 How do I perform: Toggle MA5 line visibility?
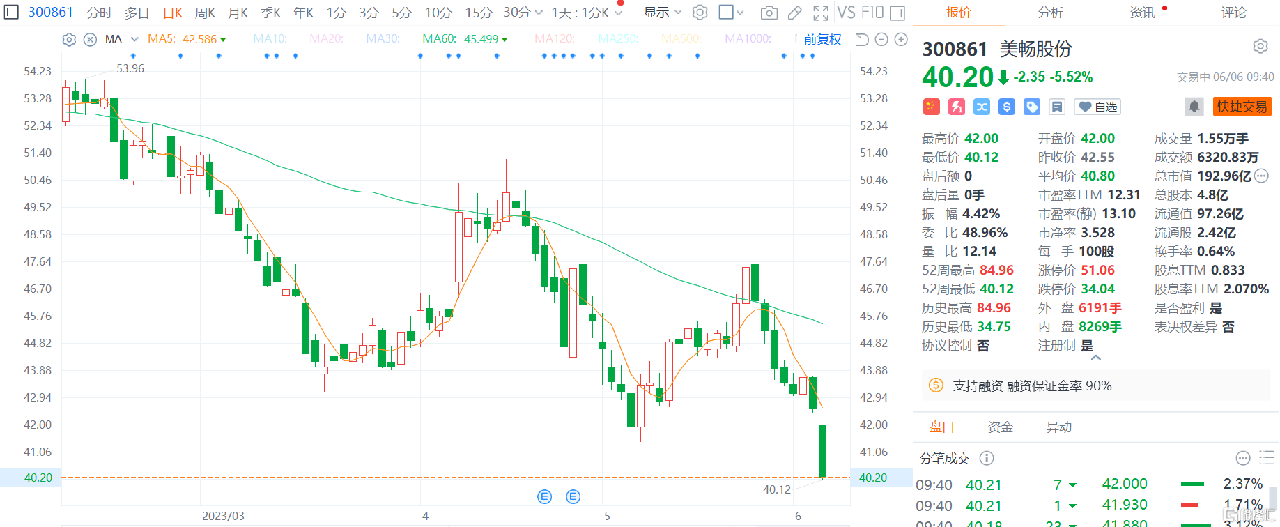[187, 39]
